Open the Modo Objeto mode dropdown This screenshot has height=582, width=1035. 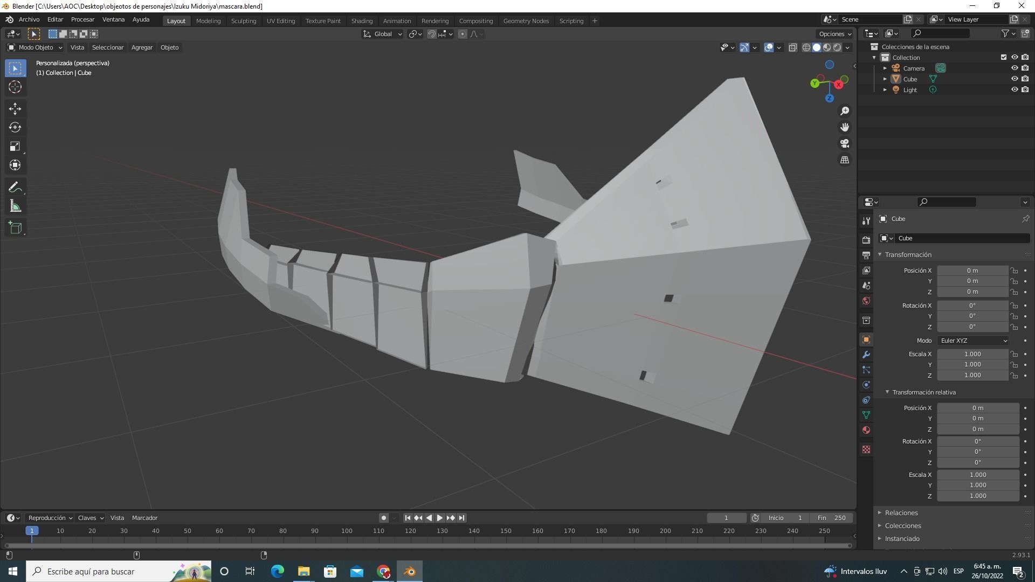click(35, 47)
